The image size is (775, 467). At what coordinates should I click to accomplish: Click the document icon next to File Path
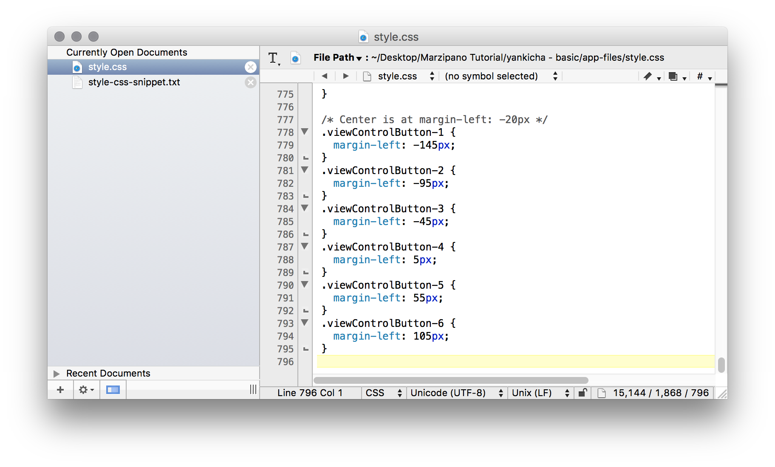pos(295,58)
